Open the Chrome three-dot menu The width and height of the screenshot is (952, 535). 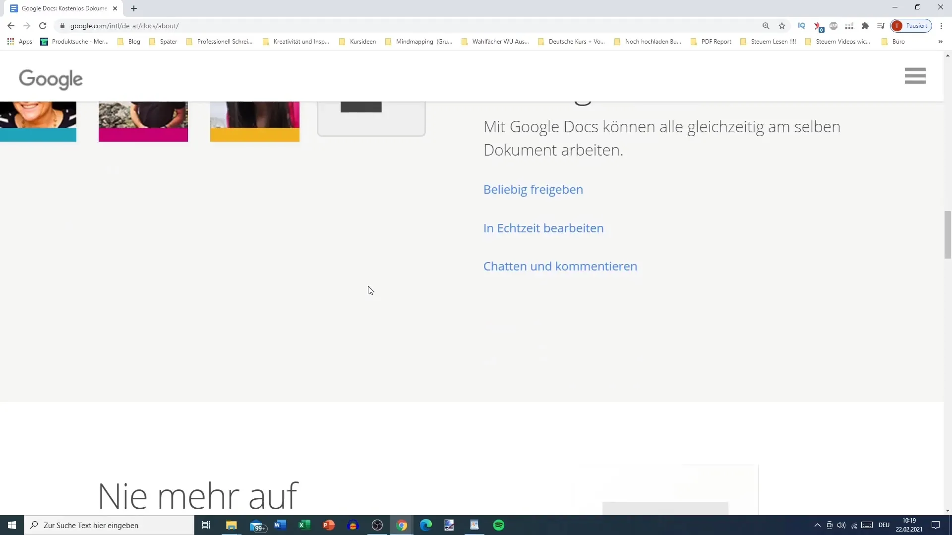(x=941, y=26)
